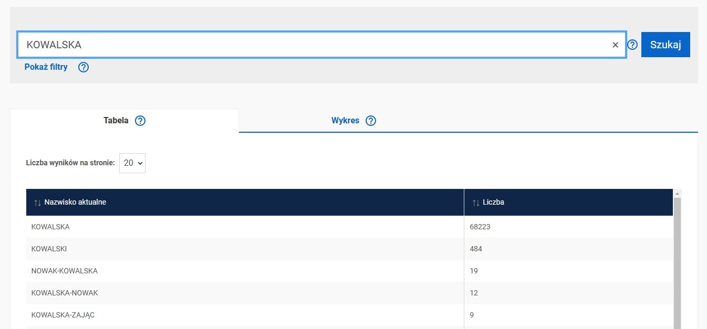Viewport: 707px width, 329px height.
Task: Click the Liczba column header
Action: click(568, 202)
